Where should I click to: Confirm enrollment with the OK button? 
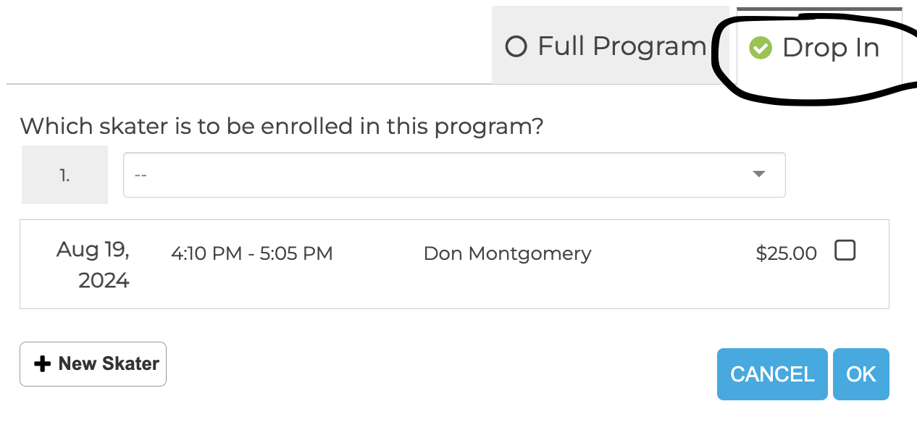pos(861,374)
